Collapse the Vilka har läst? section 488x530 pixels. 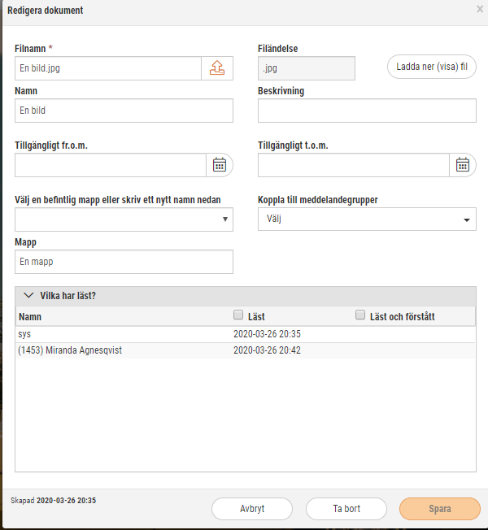[28, 295]
